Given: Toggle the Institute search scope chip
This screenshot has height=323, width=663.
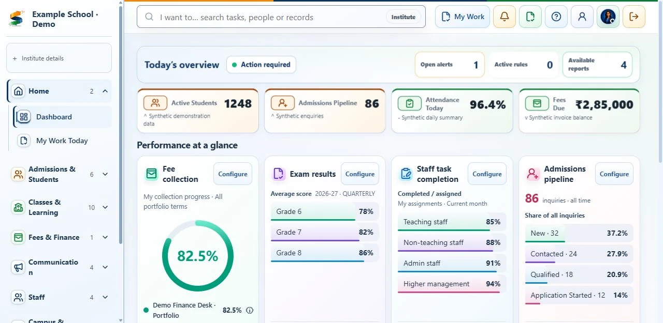Looking at the screenshot, I should pos(403,17).
